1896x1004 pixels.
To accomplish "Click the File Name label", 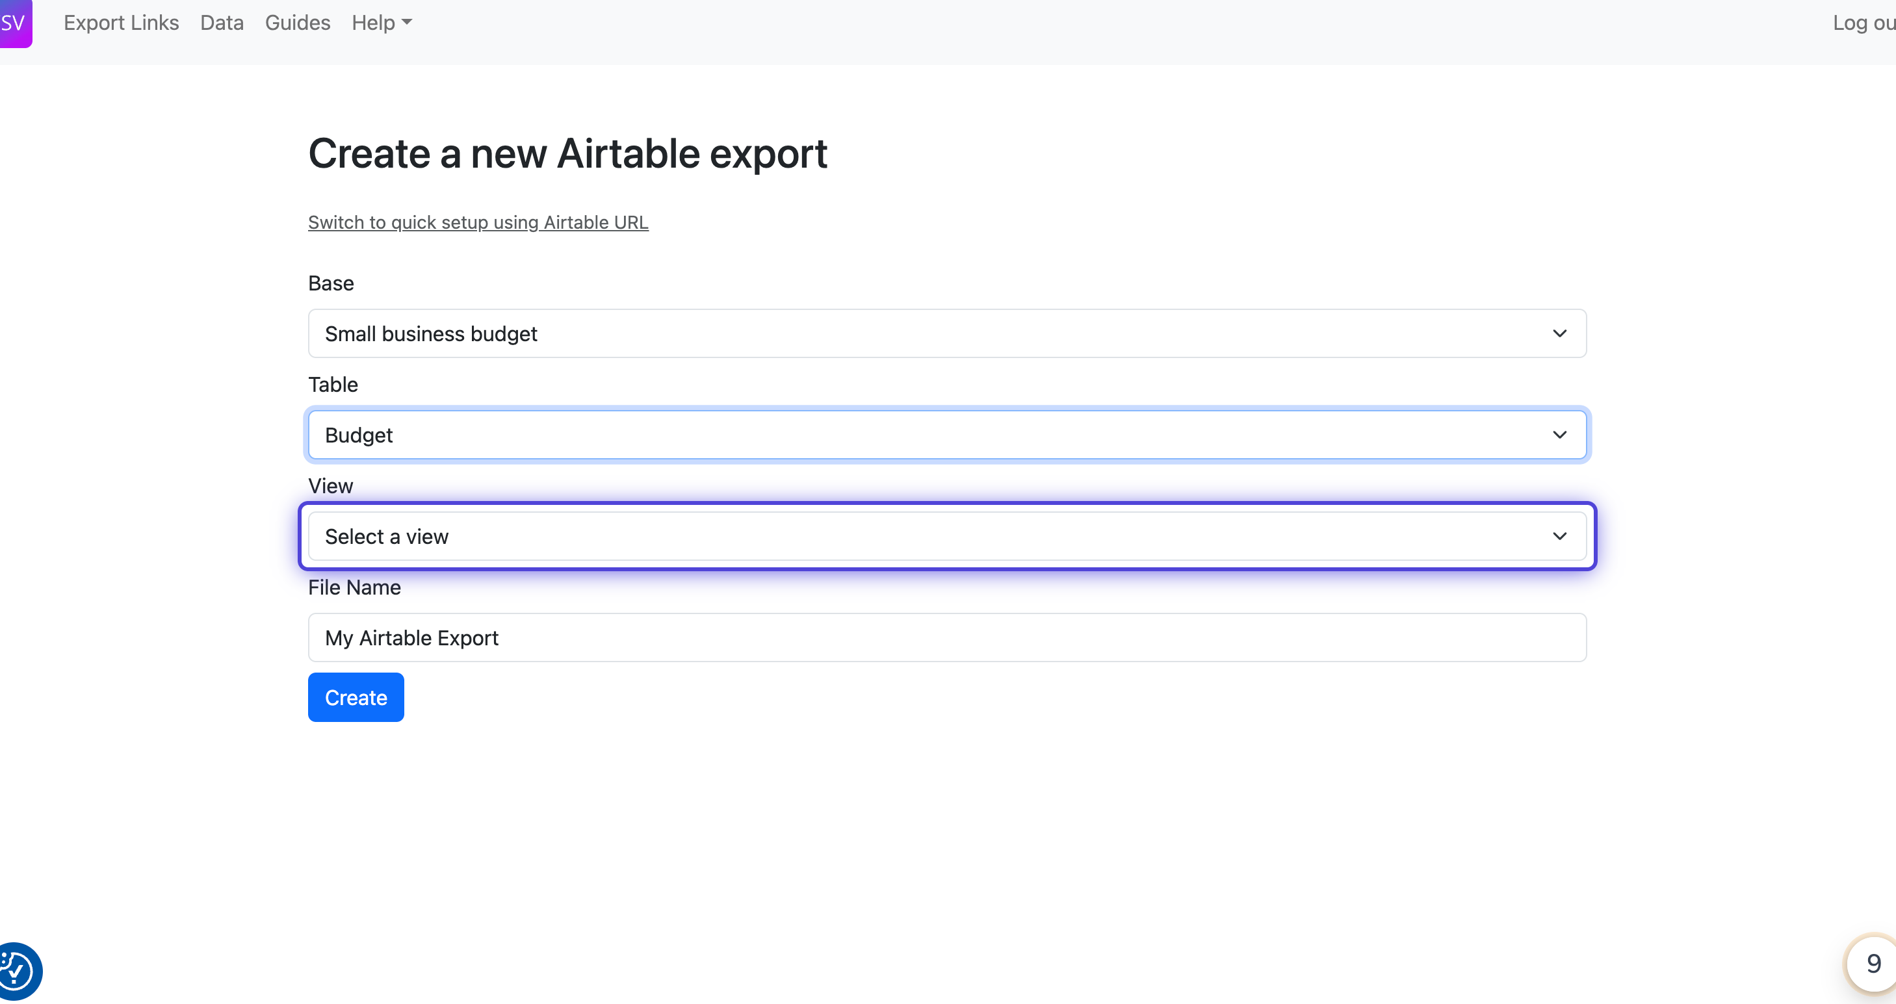I will pyautogui.click(x=354, y=587).
